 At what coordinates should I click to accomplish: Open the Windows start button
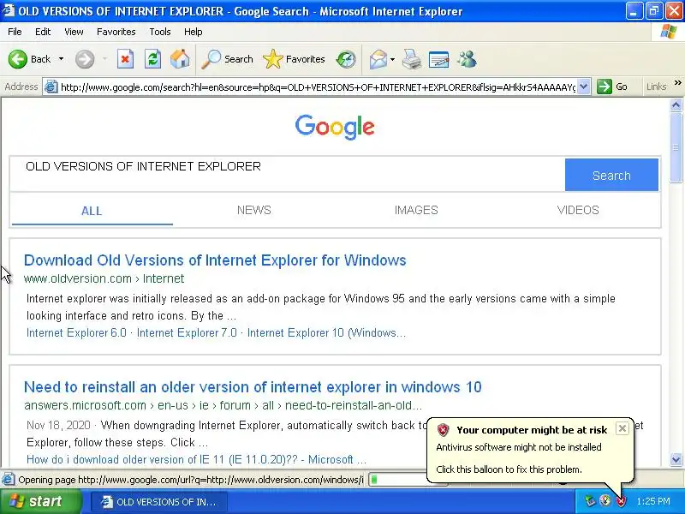pos(40,501)
